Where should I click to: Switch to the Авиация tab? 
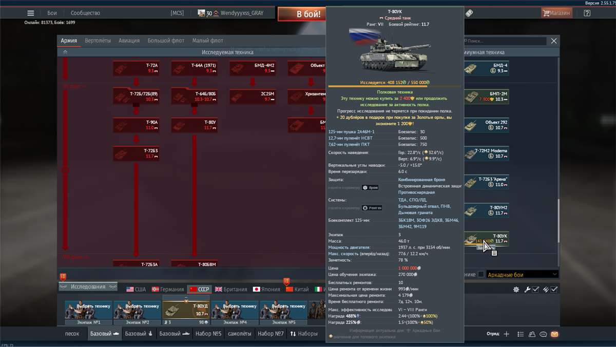point(129,41)
